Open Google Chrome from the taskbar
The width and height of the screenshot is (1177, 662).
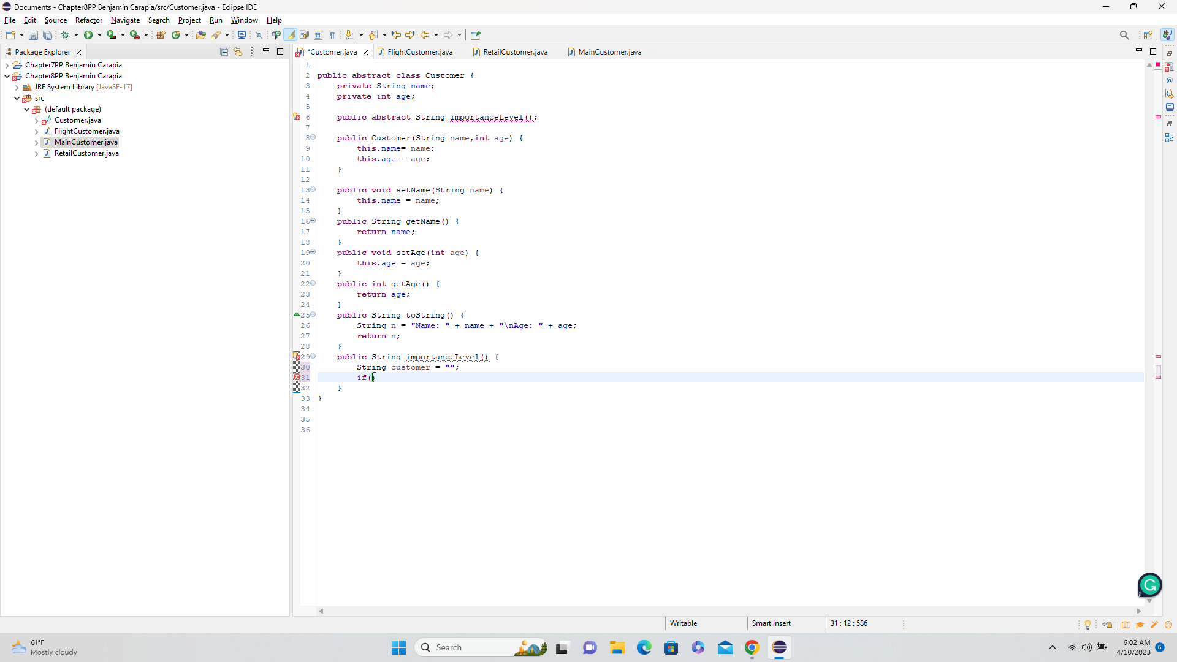tap(752, 648)
